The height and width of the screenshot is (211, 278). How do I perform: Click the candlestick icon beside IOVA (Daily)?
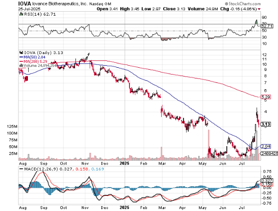21,53
